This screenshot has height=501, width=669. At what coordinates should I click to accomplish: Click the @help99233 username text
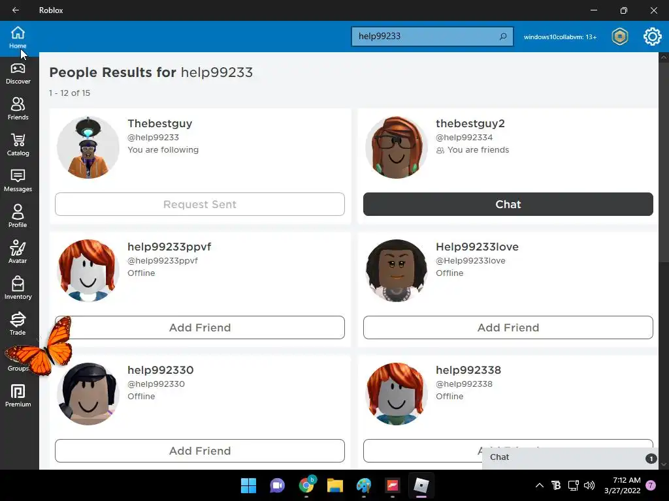coord(153,138)
